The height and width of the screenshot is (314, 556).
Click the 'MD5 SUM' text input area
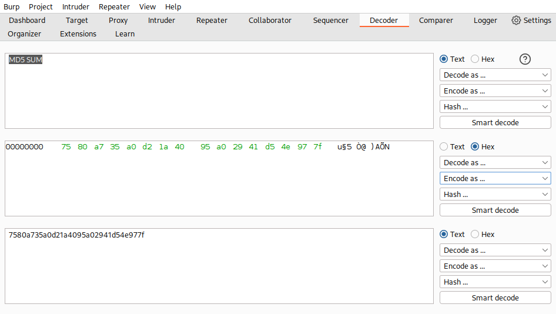[x=219, y=91]
